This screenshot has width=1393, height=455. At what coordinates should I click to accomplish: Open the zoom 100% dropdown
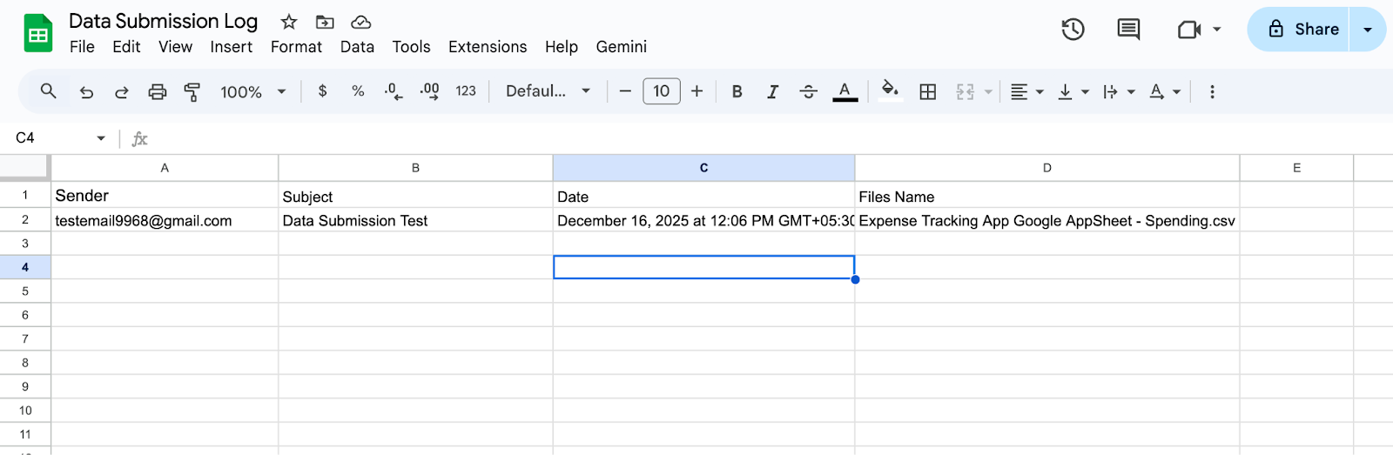click(x=253, y=91)
